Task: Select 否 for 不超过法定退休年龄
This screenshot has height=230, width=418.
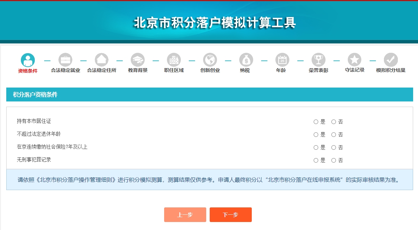Action: coord(333,135)
